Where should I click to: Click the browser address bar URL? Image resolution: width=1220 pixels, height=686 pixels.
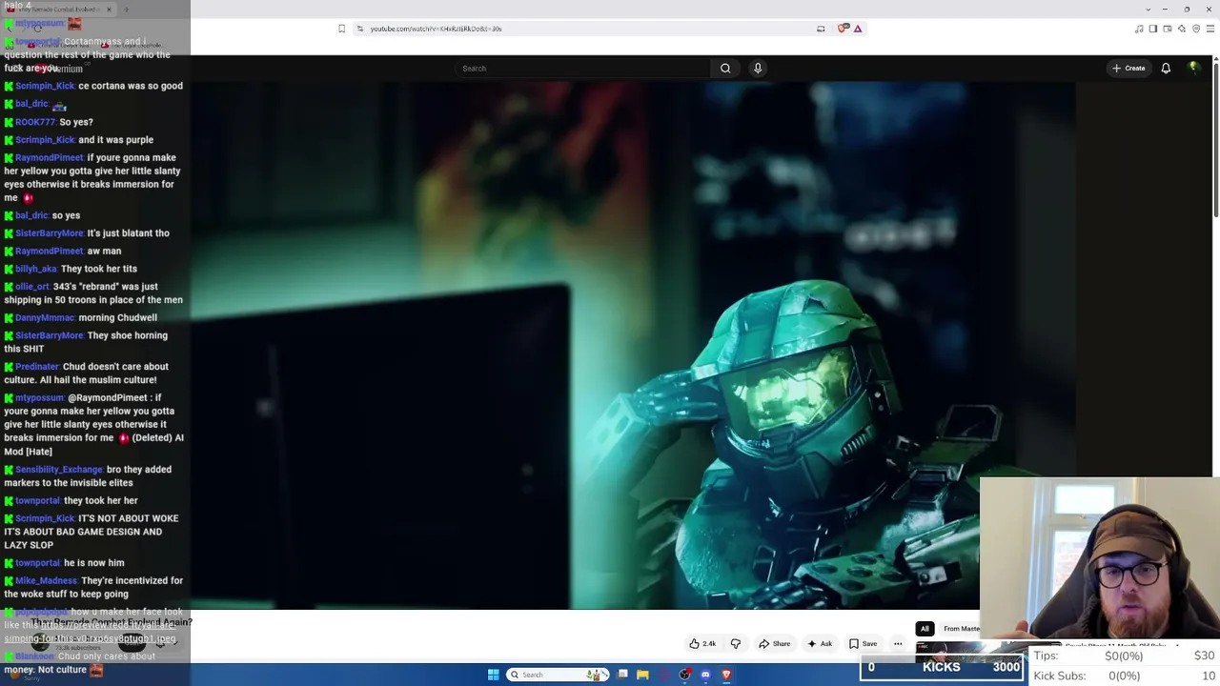pos(436,29)
